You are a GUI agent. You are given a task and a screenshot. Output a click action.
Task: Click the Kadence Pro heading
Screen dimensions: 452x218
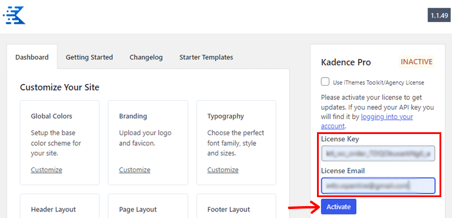tap(346, 63)
